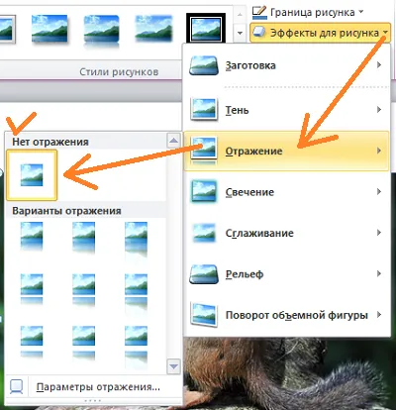Select first reflection variant in first row
396x410 pixels.
click(x=32, y=237)
